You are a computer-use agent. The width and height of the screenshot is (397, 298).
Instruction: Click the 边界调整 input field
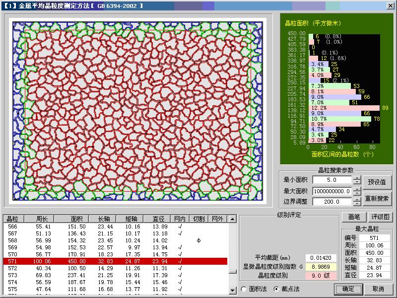pyautogui.click(x=331, y=202)
